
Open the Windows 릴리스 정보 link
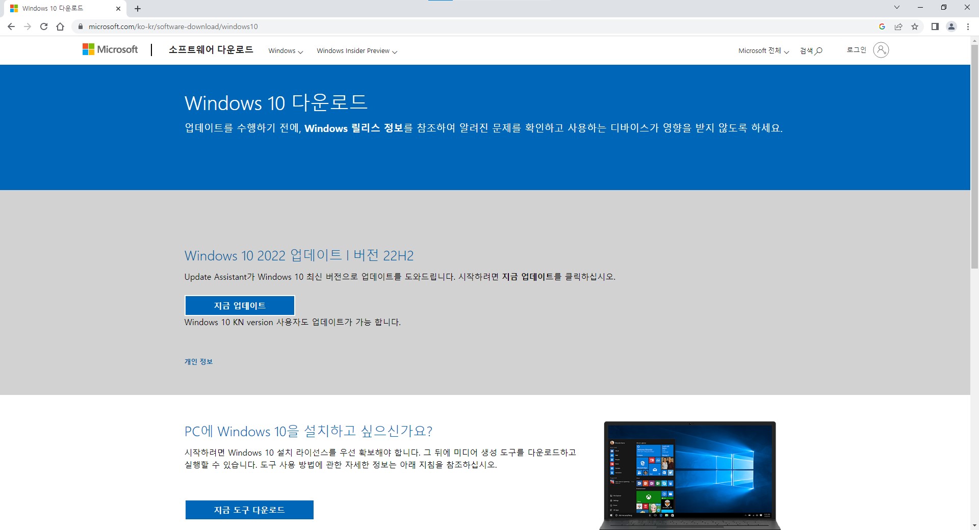[x=354, y=128]
